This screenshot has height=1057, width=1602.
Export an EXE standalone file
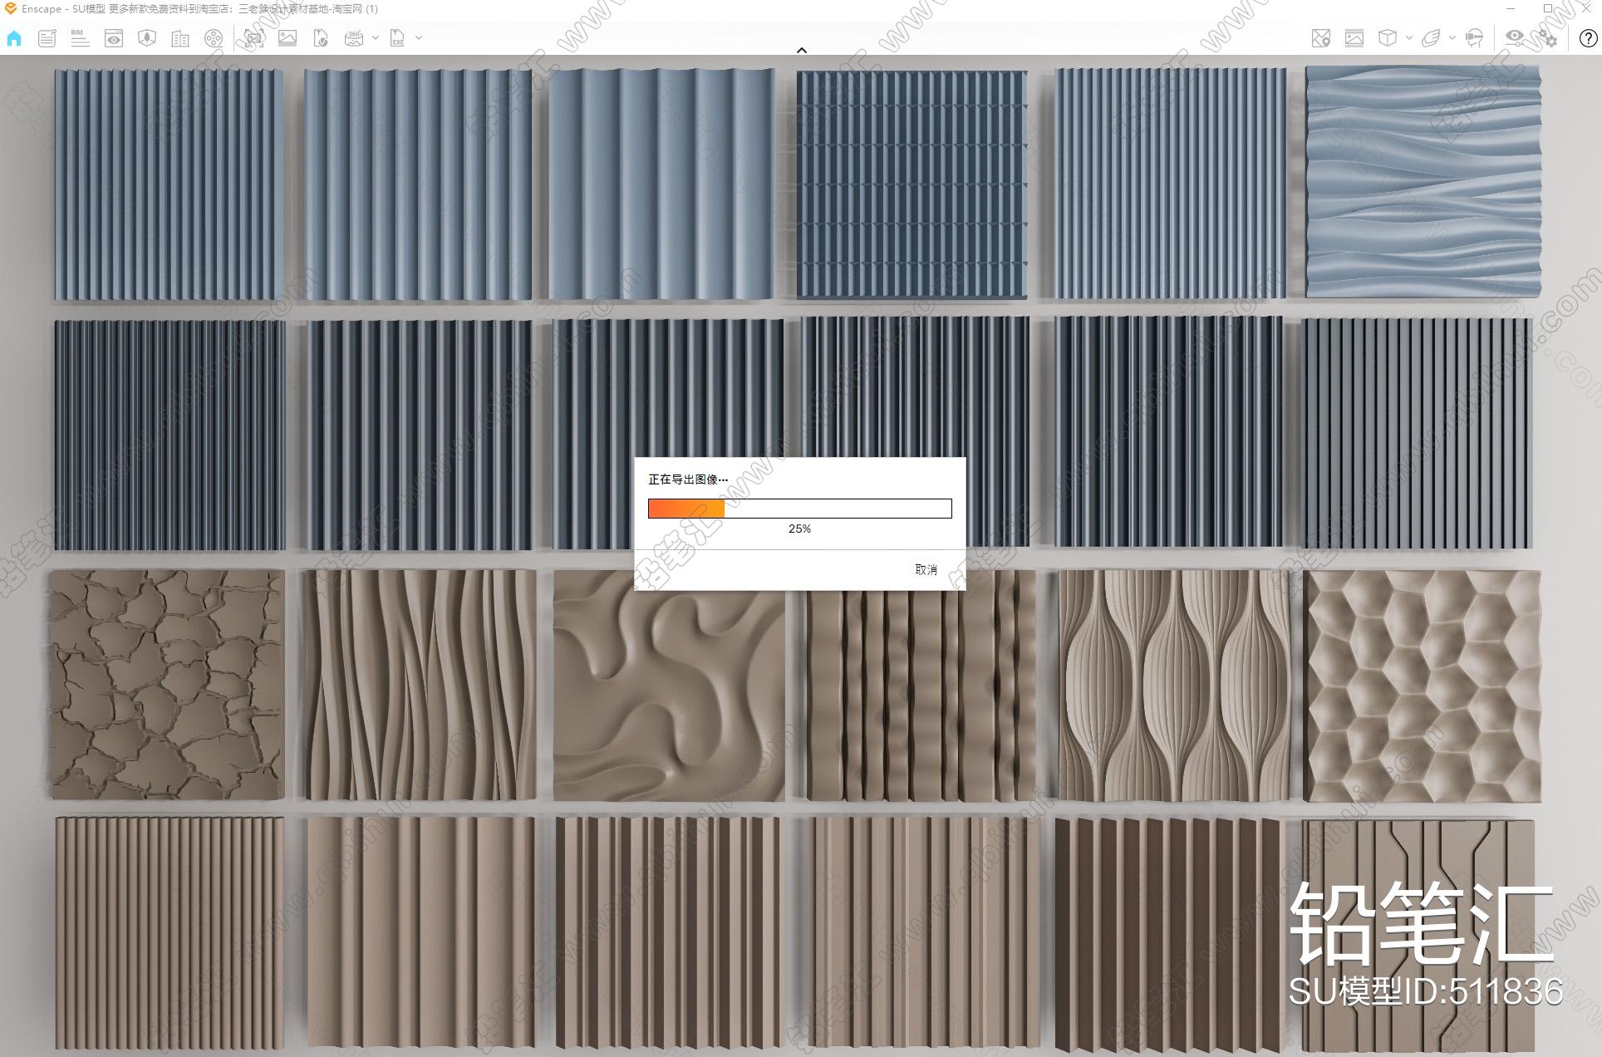(397, 38)
